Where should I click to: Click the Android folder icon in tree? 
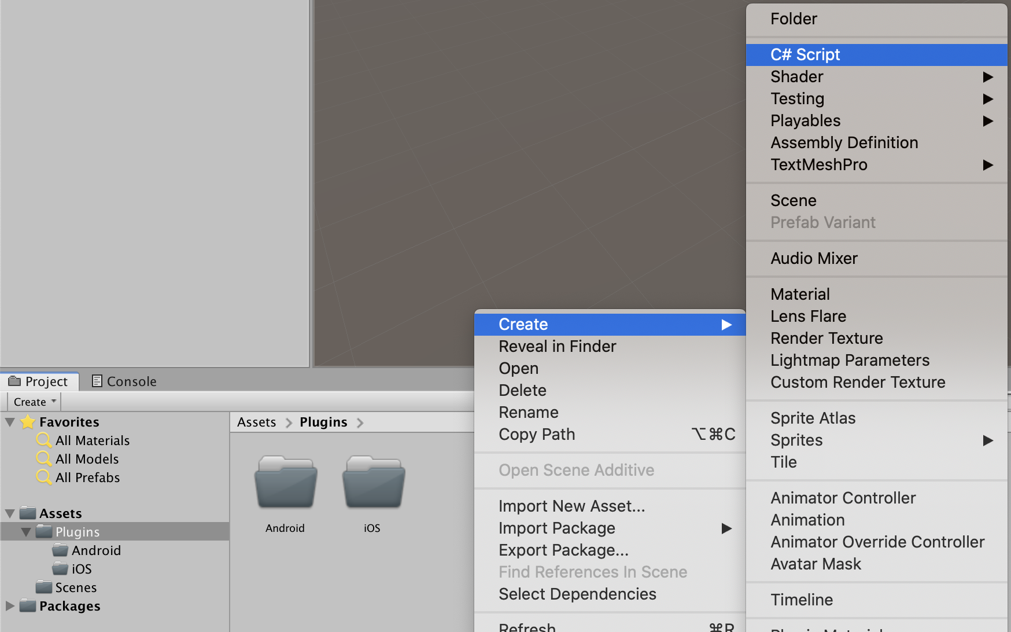60,550
